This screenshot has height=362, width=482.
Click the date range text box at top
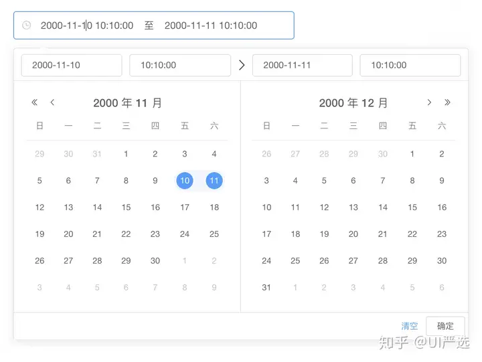154,25
